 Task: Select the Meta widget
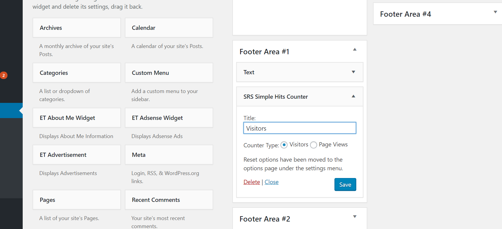pos(169,155)
